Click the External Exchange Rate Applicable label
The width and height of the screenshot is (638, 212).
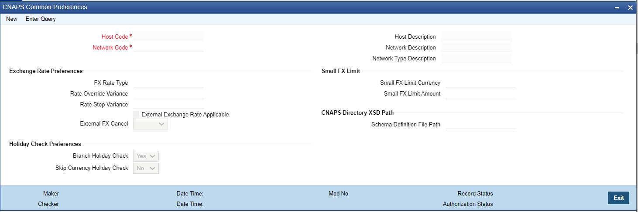coord(185,114)
